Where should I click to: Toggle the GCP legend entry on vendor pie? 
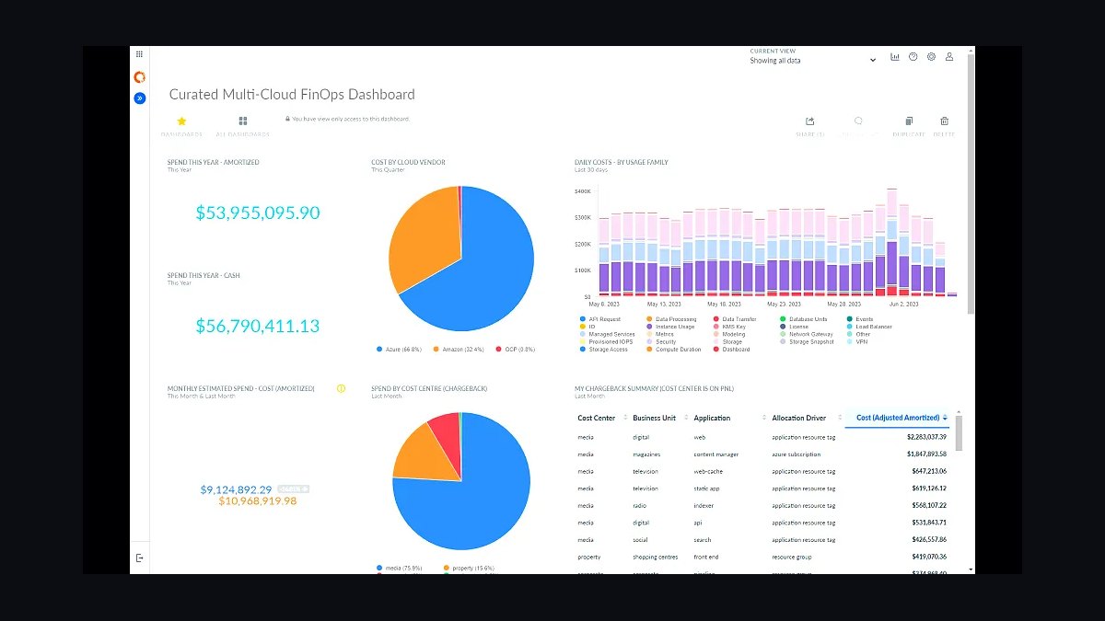click(x=515, y=350)
